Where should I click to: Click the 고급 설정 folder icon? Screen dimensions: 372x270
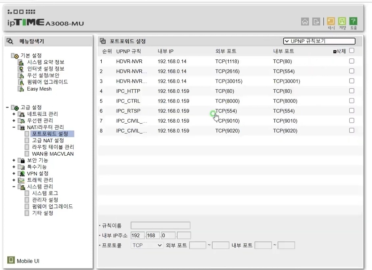15,108
